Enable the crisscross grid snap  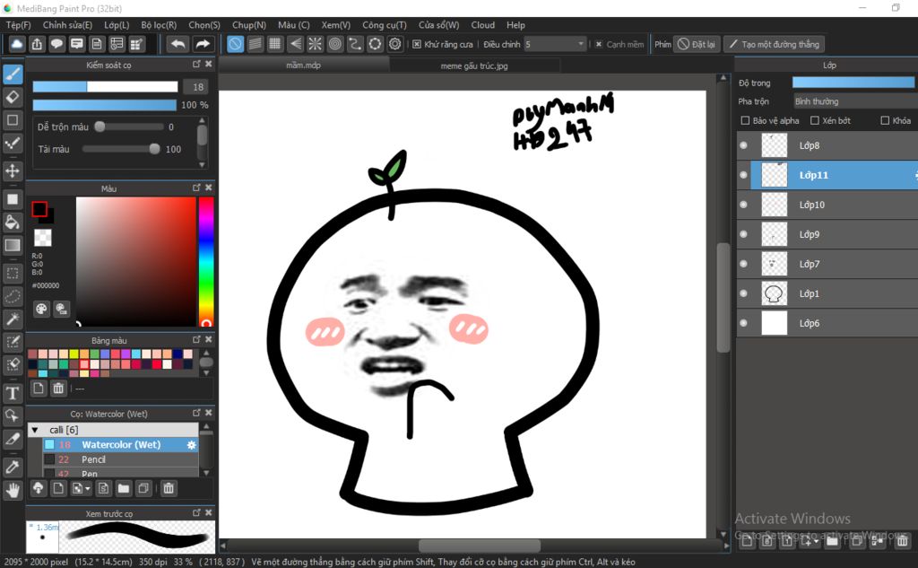coord(275,44)
